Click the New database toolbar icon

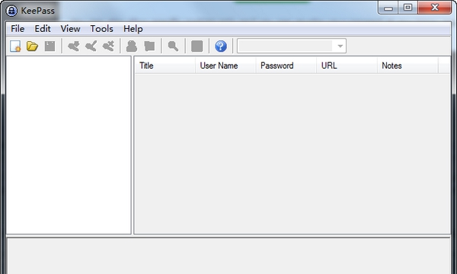click(15, 46)
